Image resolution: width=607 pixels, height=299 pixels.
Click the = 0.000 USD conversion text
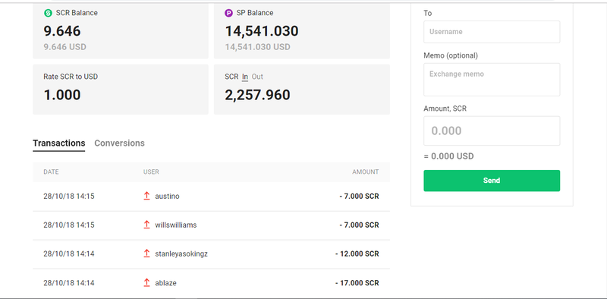448,156
